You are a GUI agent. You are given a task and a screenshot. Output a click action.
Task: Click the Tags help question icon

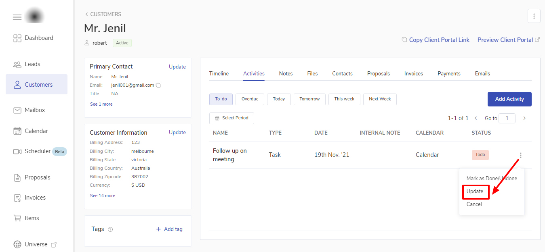coord(110,229)
